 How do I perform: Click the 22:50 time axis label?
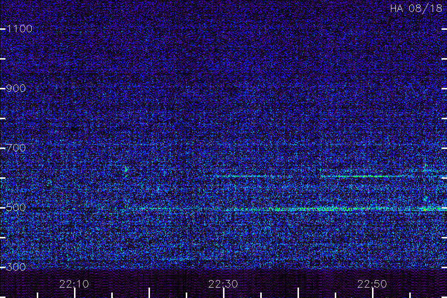coord(372,284)
